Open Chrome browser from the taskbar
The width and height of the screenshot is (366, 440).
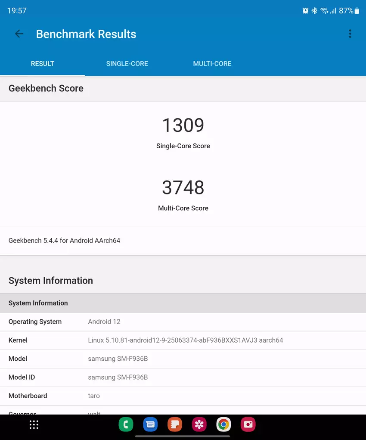(x=223, y=425)
